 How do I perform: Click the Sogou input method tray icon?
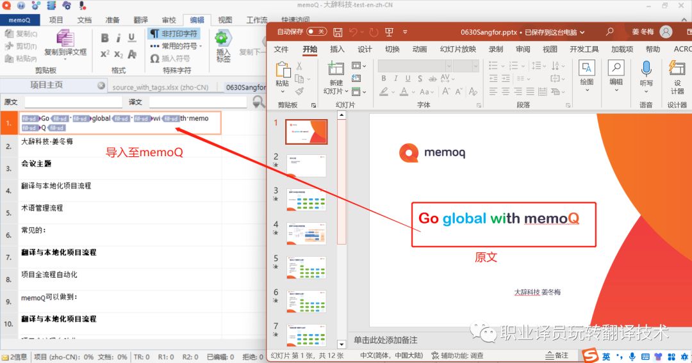(589, 355)
